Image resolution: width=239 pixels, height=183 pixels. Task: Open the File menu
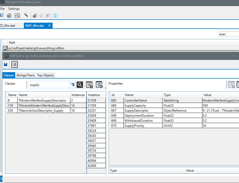click(2, 9)
